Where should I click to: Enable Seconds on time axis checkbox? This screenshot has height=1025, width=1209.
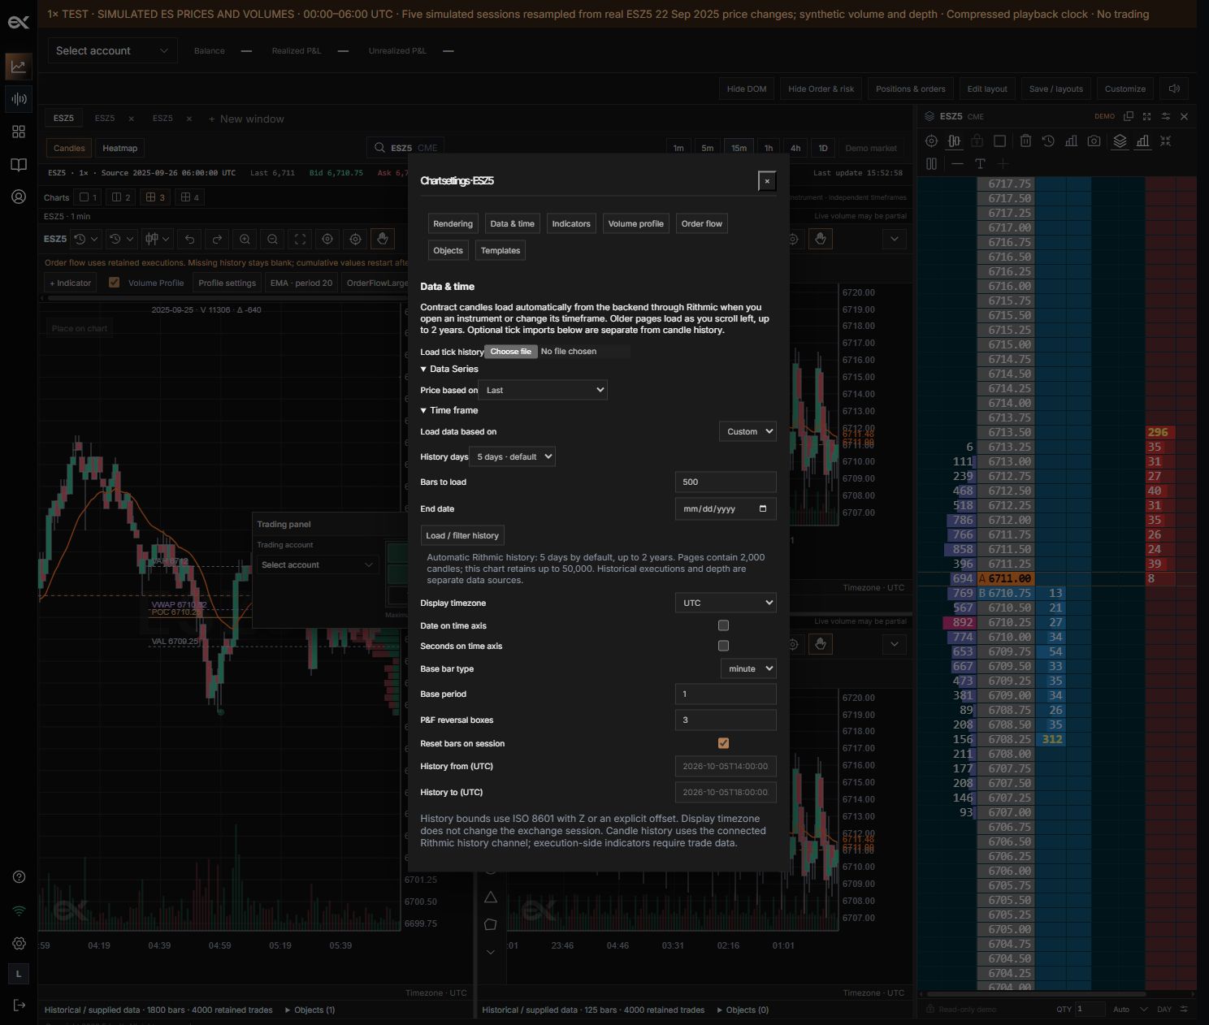(723, 646)
